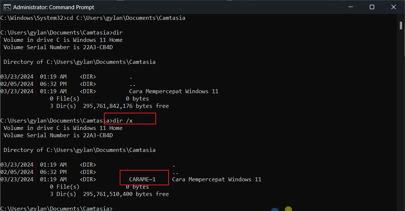
Task: Minimize the Command Prompt window
Action: (351, 7)
